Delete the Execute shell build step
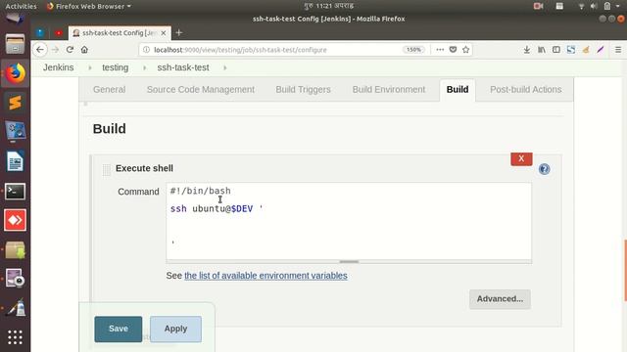The width and height of the screenshot is (627, 352). [521, 158]
